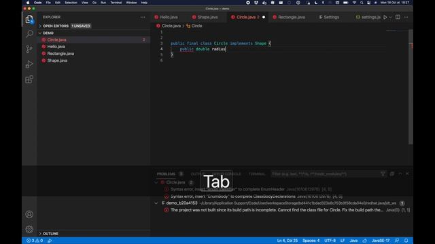Change encoding via UTF-8

click(x=330, y=241)
